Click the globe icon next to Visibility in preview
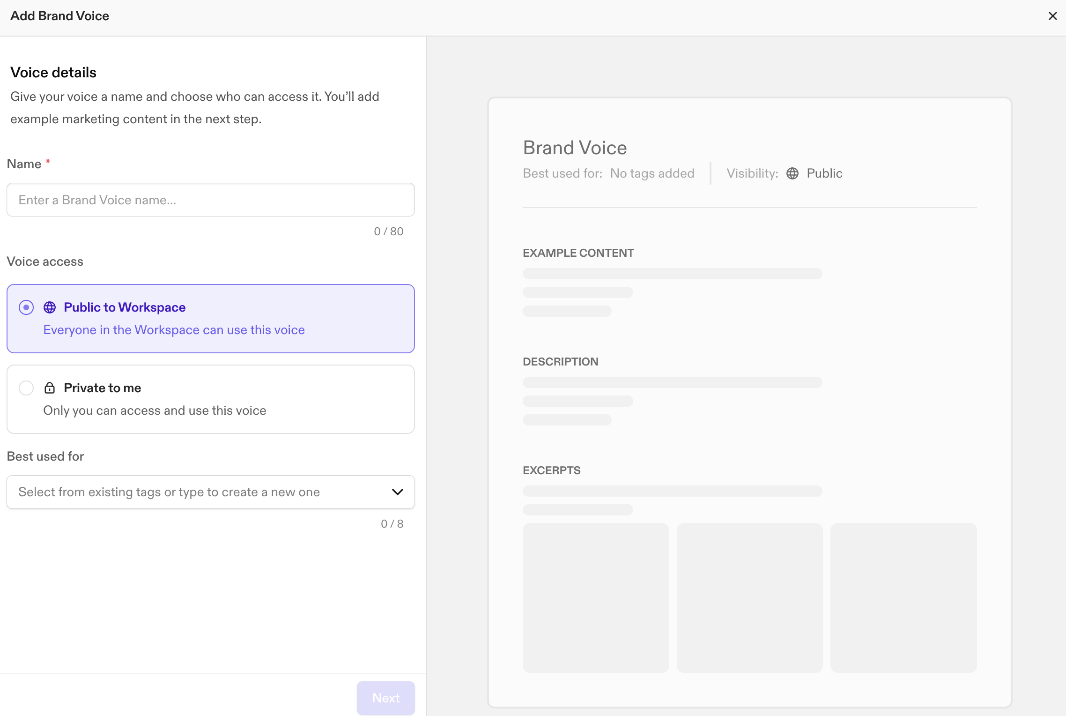The width and height of the screenshot is (1066, 716). pyautogui.click(x=792, y=173)
